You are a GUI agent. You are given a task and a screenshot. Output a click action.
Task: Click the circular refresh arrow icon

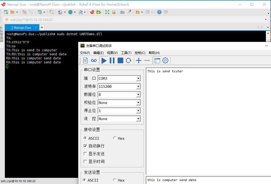click(x=129, y=60)
